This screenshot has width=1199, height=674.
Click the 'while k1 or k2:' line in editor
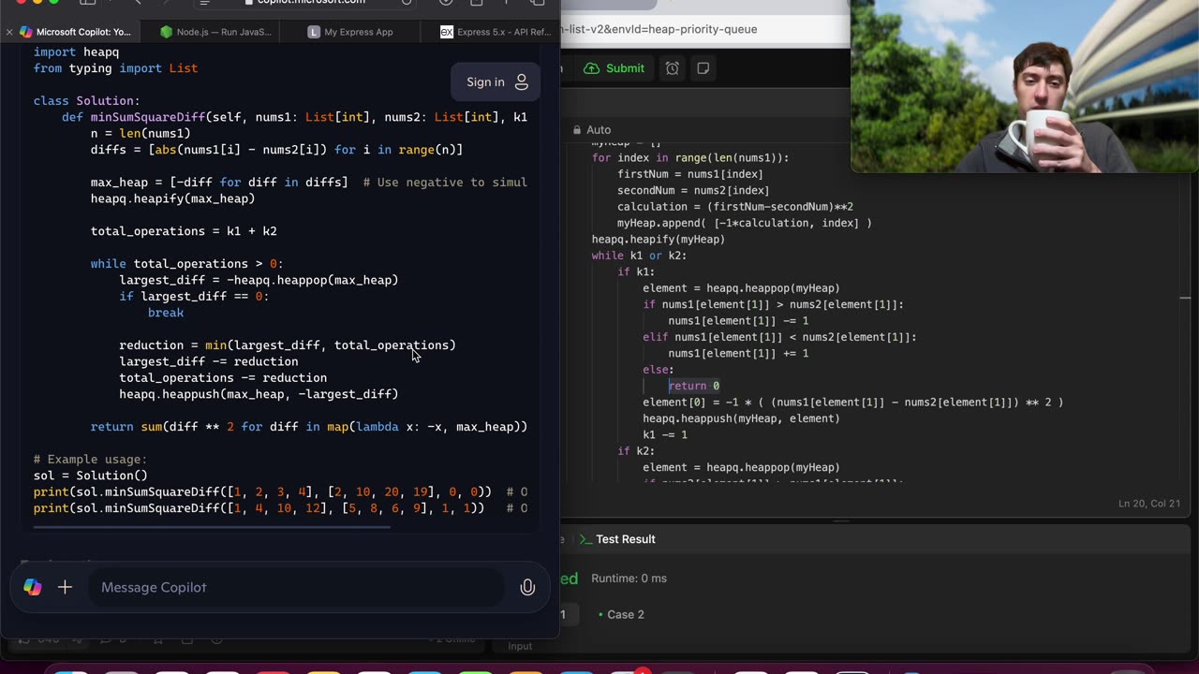tap(639, 256)
